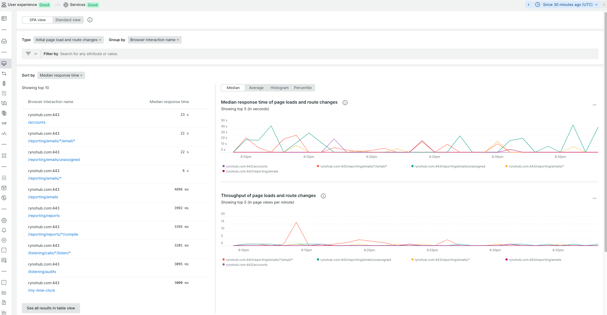Select the Median tab
This screenshot has width=607, height=315.
233,88
